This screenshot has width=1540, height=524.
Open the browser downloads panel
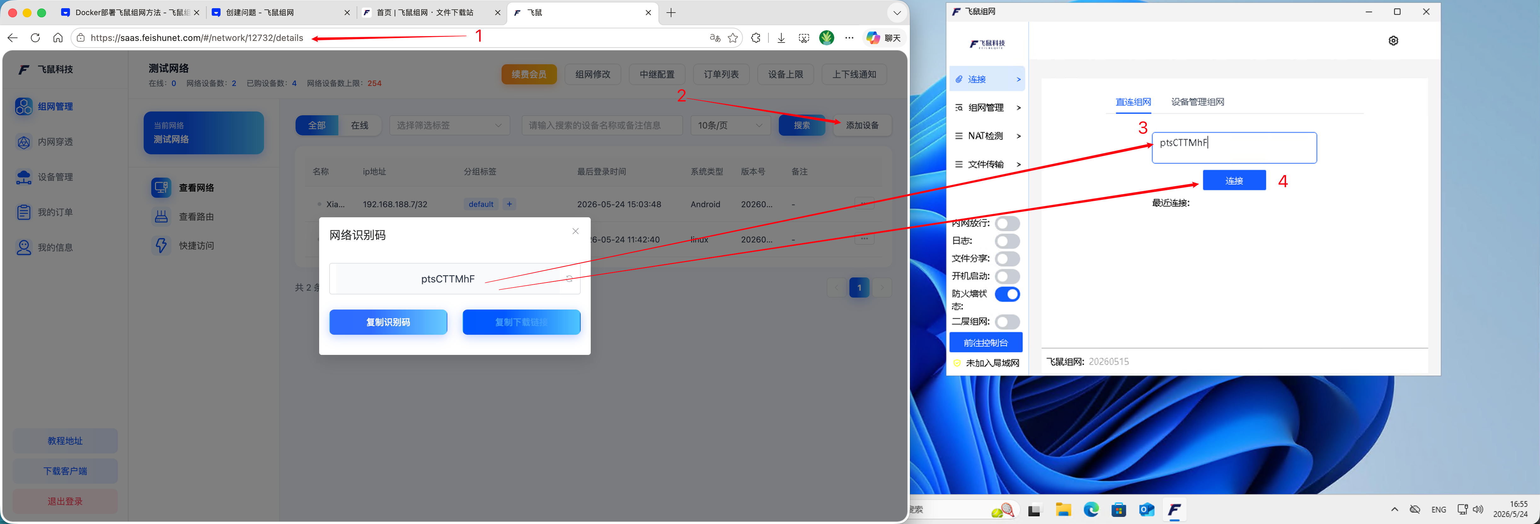point(781,38)
